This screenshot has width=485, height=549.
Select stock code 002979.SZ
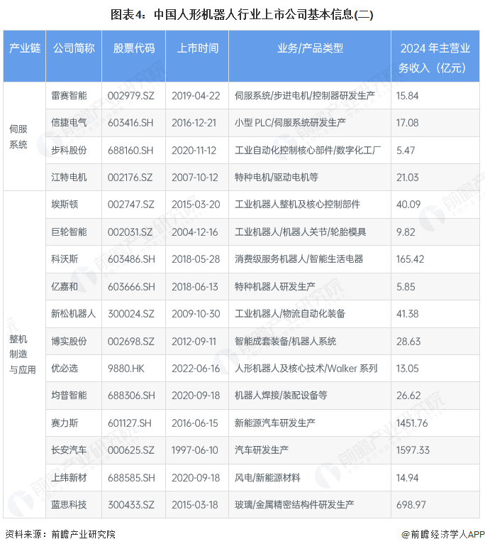point(130,96)
